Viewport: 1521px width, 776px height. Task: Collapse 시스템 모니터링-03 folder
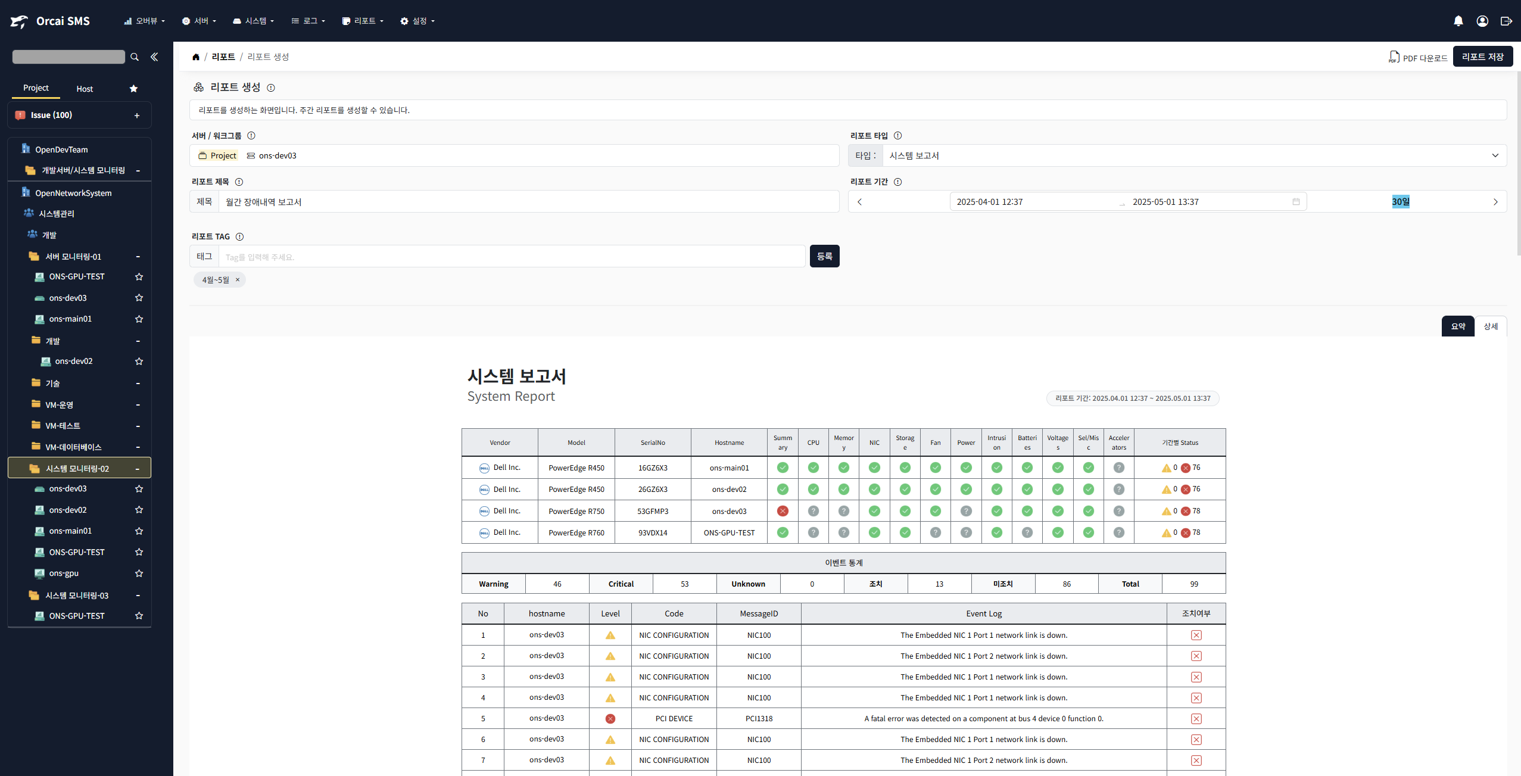coord(138,596)
